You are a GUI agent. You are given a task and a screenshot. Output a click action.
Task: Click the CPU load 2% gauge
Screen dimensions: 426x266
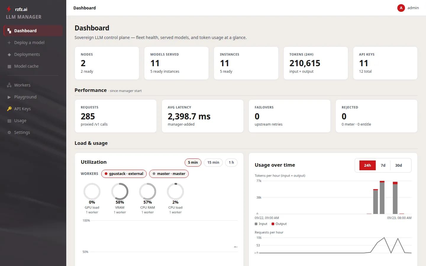pyautogui.click(x=175, y=192)
